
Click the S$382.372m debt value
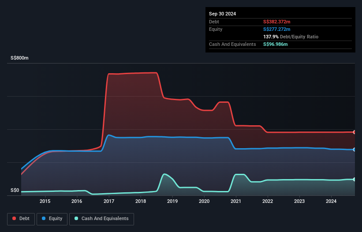(276, 22)
